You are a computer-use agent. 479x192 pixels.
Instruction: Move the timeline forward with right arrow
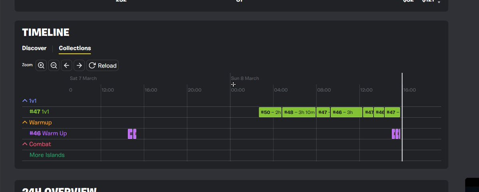(x=79, y=65)
